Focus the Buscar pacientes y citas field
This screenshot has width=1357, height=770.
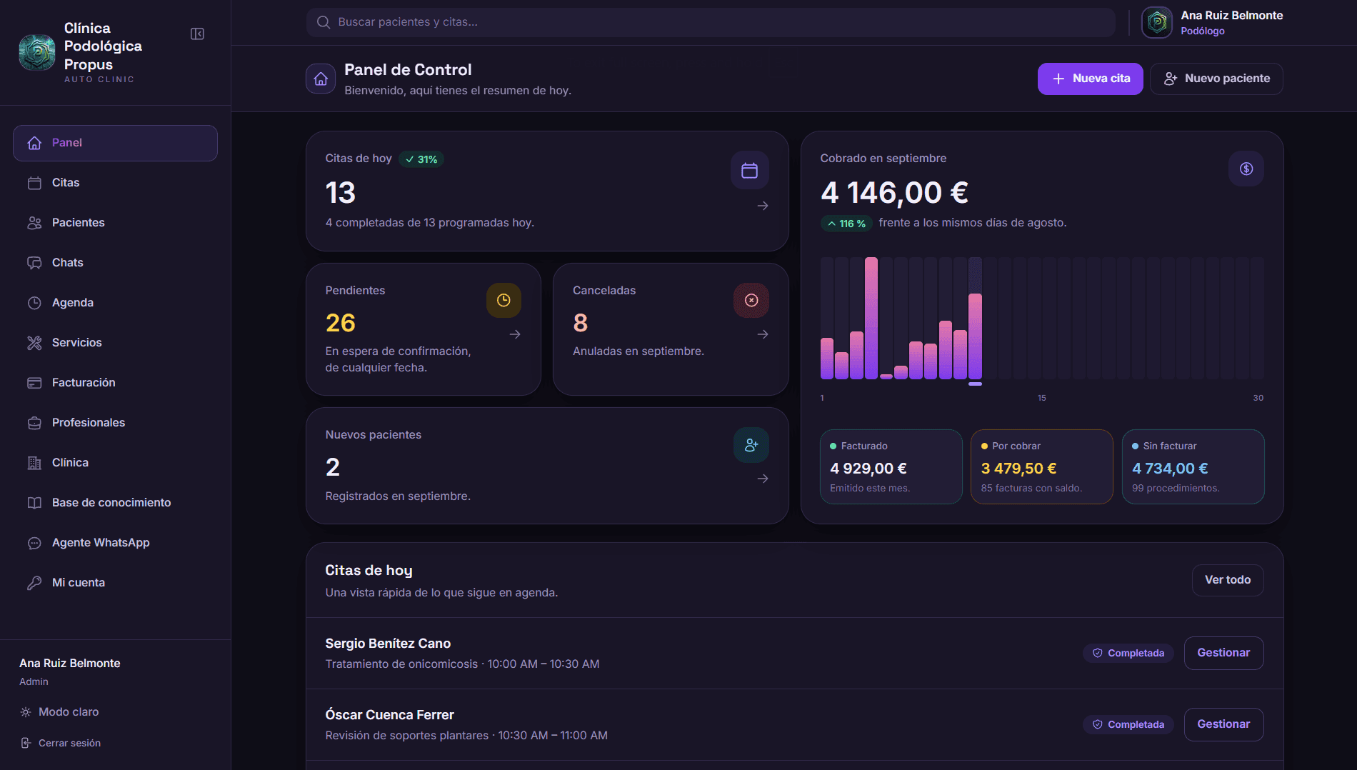pyautogui.click(x=711, y=22)
